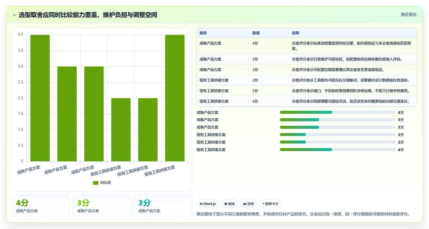
Task: Click the footer note starting with 雷达图用于提示
Action: 303,214
